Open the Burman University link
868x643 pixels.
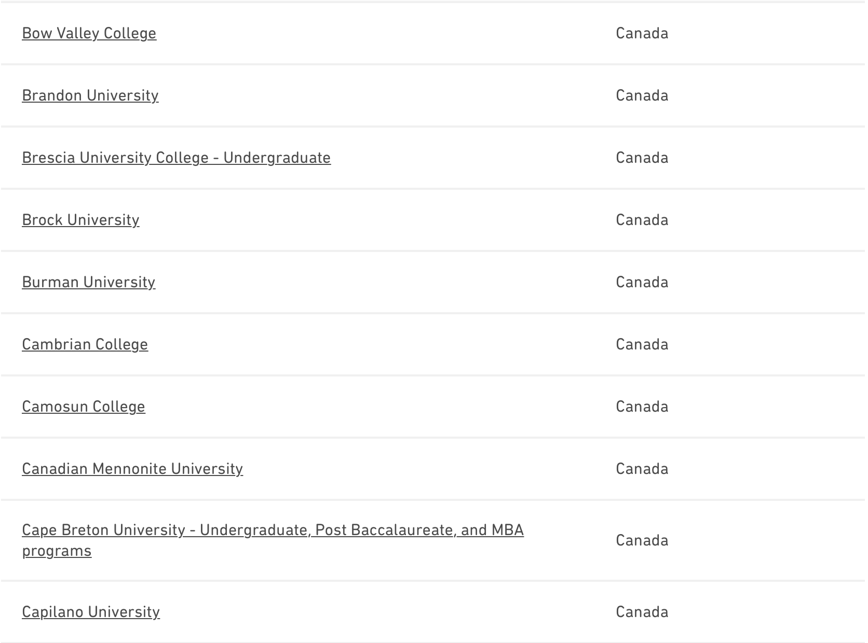click(88, 282)
